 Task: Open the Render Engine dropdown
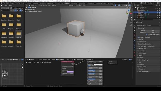tap(153, 25)
